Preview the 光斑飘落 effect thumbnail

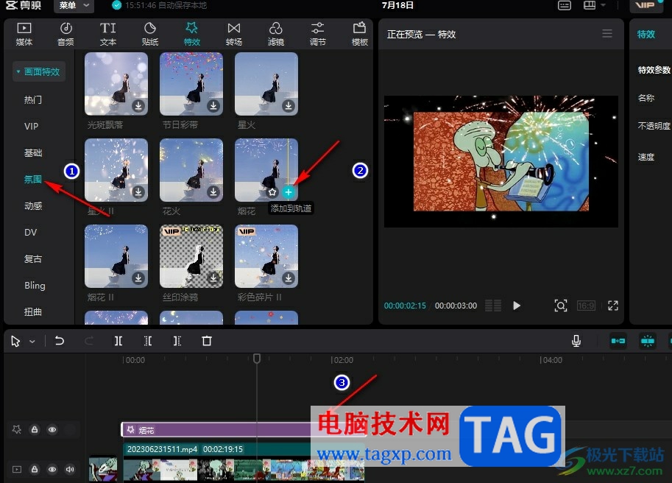pos(116,84)
